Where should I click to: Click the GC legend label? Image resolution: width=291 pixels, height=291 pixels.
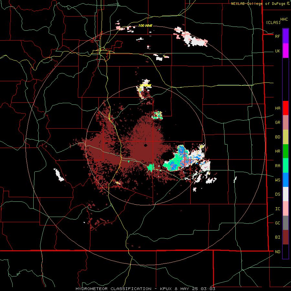coord(277,223)
